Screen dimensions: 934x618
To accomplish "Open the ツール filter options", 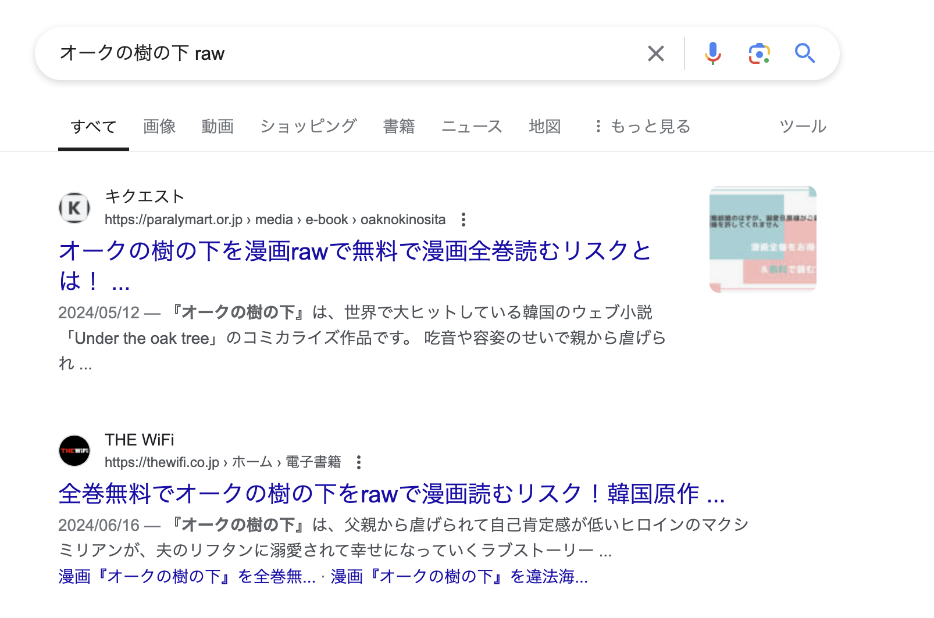I will (x=803, y=127).
